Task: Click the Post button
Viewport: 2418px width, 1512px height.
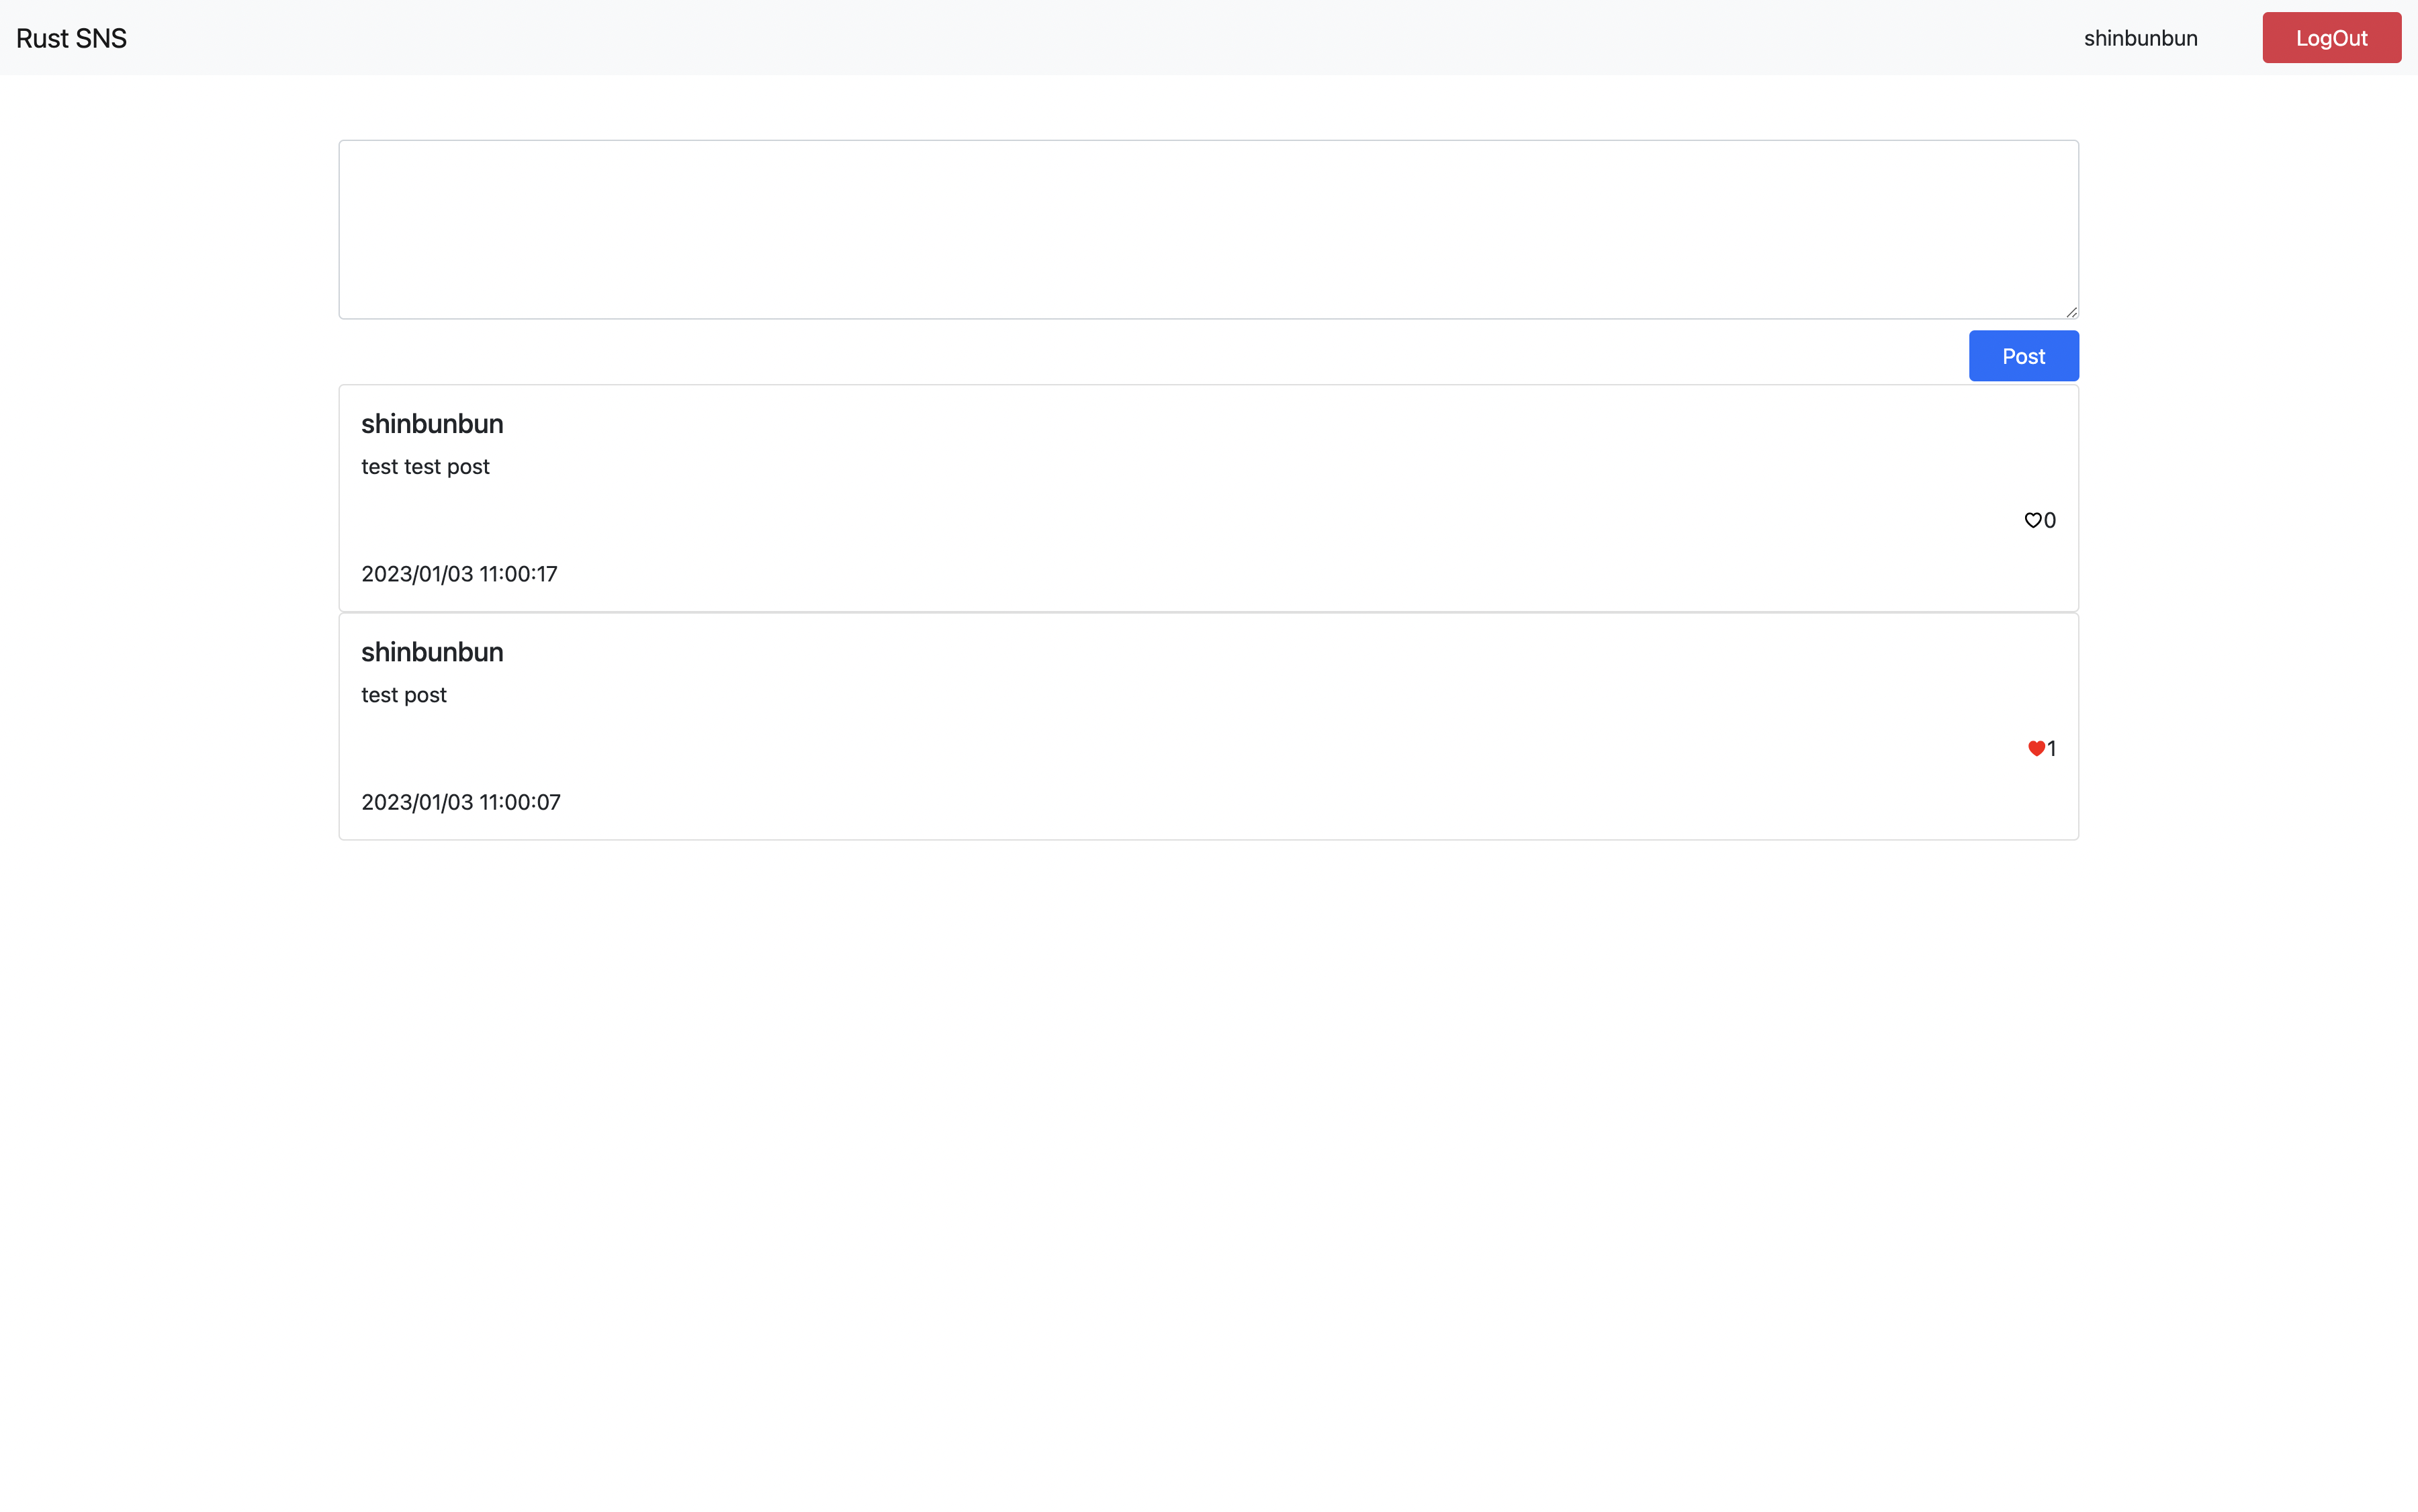Action: tap(2023, 356)
